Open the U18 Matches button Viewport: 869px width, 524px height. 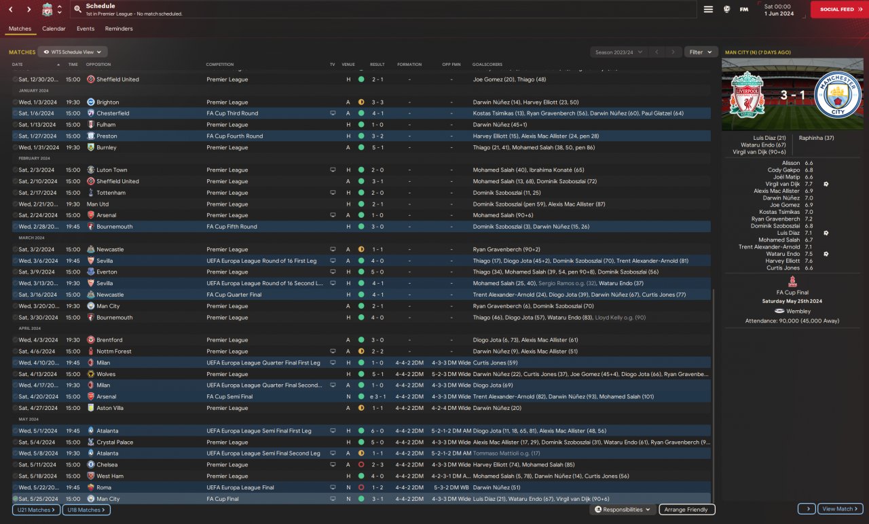(86, 509)
